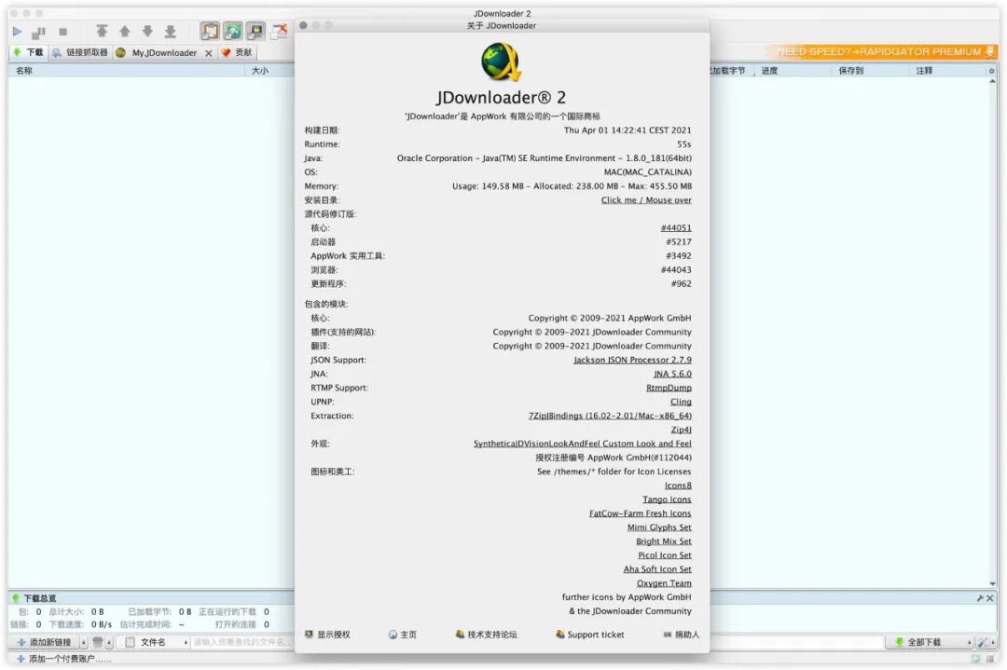The width and height of the screenshot is (1007, 670).
Task: Open the 文件名 search type dropdown
Action: [x=154, y=642]
